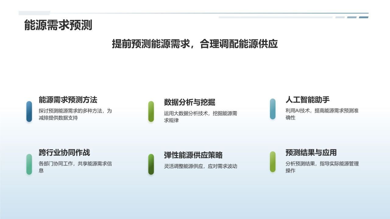Select the heading 预测结果与应用
This screenshot has height=219, width=390.
(311, 152)
